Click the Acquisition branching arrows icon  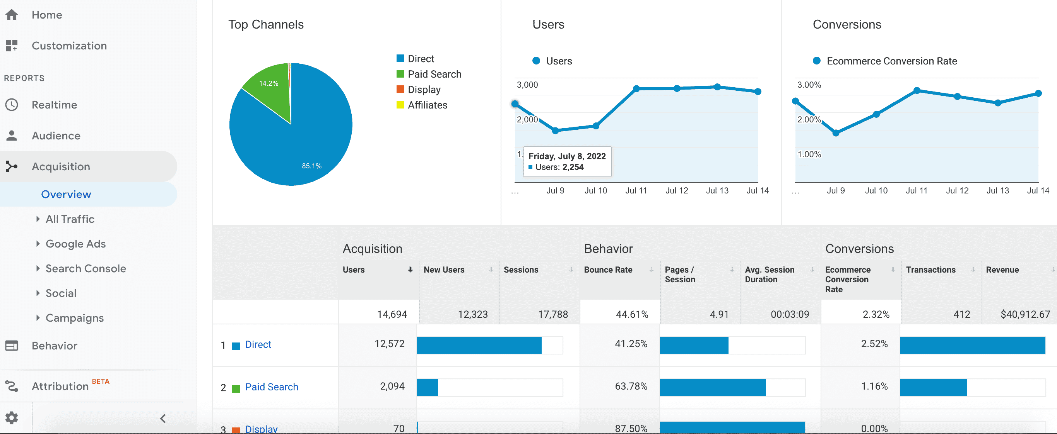[x=12, y=166]
